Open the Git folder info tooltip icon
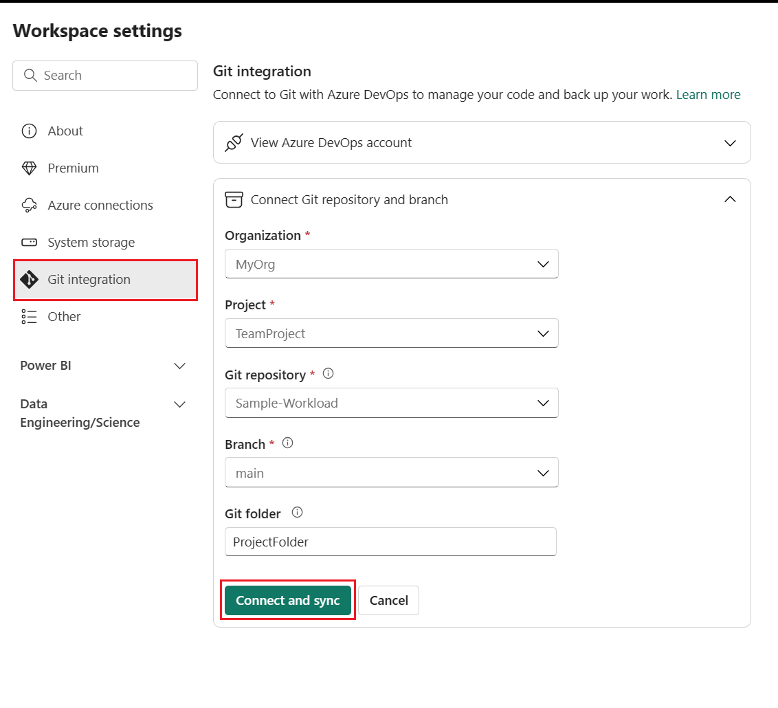This screenshot has width=778, height=708. click(296, 512)
